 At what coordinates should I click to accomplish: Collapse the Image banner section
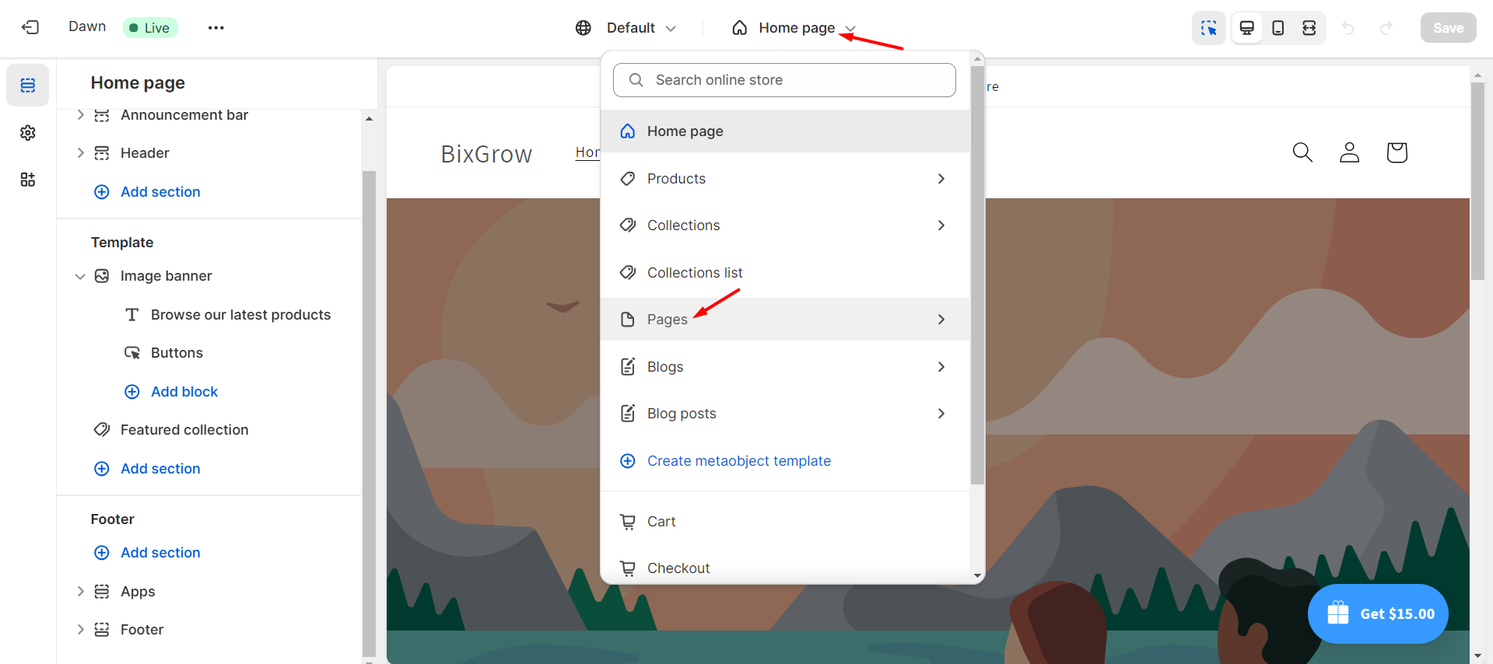click(80, 276)
